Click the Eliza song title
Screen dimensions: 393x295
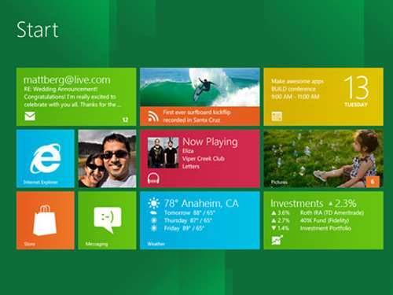[x=188, y=151]
